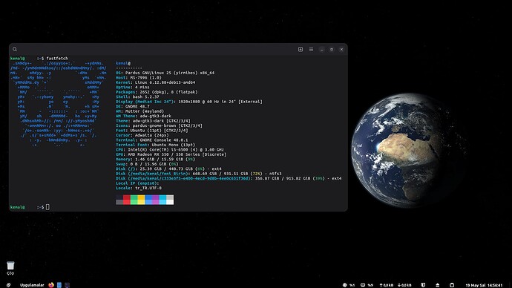Click the download speed indicator
Screen dimensions: 512x288
point(404,285)
